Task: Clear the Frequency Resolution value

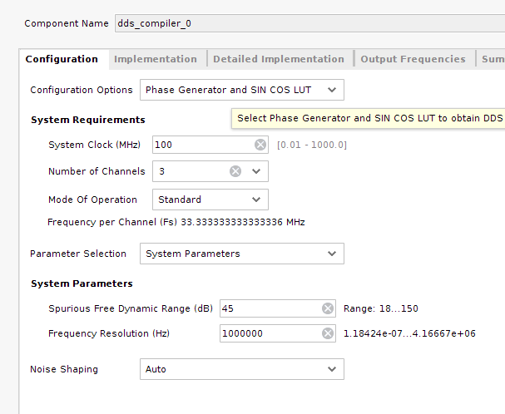Action: pyautogui.click(x=328, y=333)
